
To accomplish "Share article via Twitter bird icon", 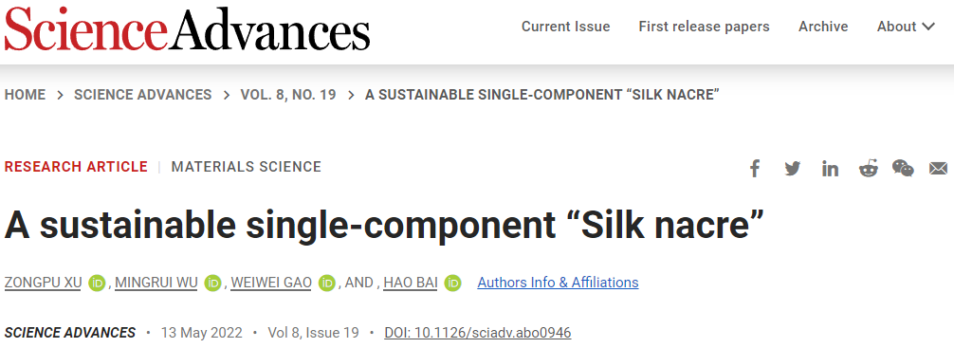I will click(792, 169).
